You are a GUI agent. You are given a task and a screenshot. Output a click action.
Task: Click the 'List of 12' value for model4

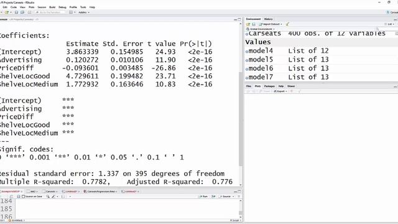(308, 51)
